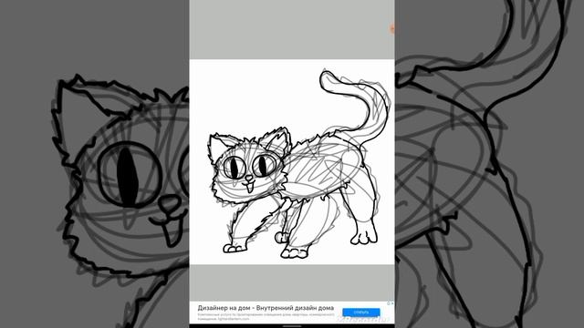Click the small gray ad description text
This screenshot has height=328, width=584.
point(266,316)
